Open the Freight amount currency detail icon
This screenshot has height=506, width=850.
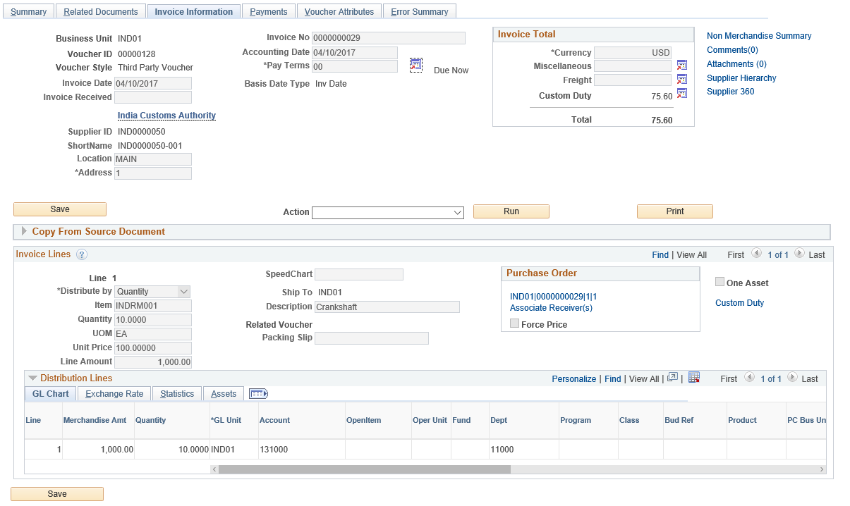[681, 80]
